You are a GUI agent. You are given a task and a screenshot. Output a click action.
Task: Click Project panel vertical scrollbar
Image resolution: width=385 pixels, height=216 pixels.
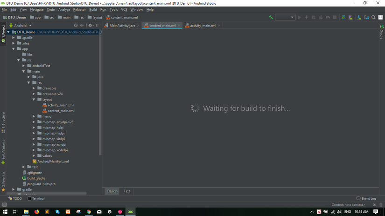pyautogui.click(x=100, y=93)
